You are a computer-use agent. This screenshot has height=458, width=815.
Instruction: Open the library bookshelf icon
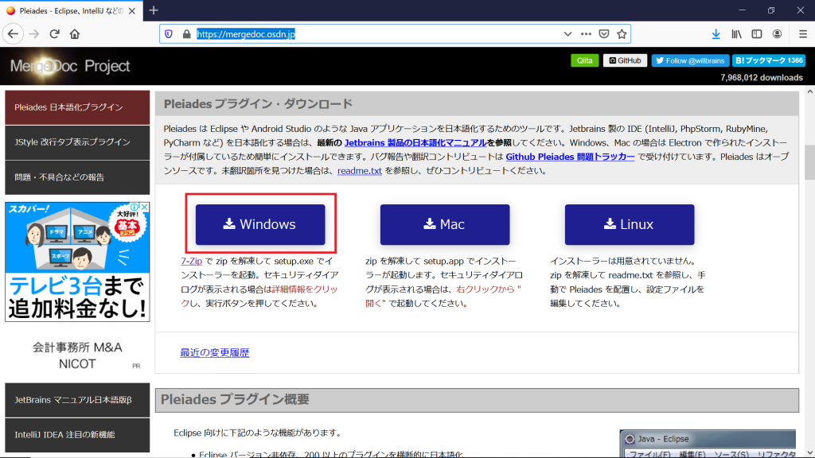(x=736, y=34)
